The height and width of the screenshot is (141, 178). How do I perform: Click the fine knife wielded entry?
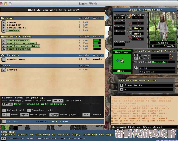click(x=148, y=85)
